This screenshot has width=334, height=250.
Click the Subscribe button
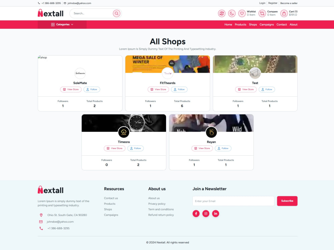[287, 201]
